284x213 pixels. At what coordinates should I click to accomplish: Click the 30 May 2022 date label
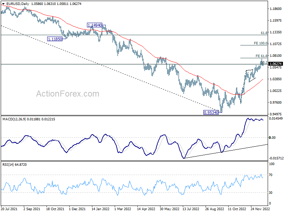(x=170, y=209)
